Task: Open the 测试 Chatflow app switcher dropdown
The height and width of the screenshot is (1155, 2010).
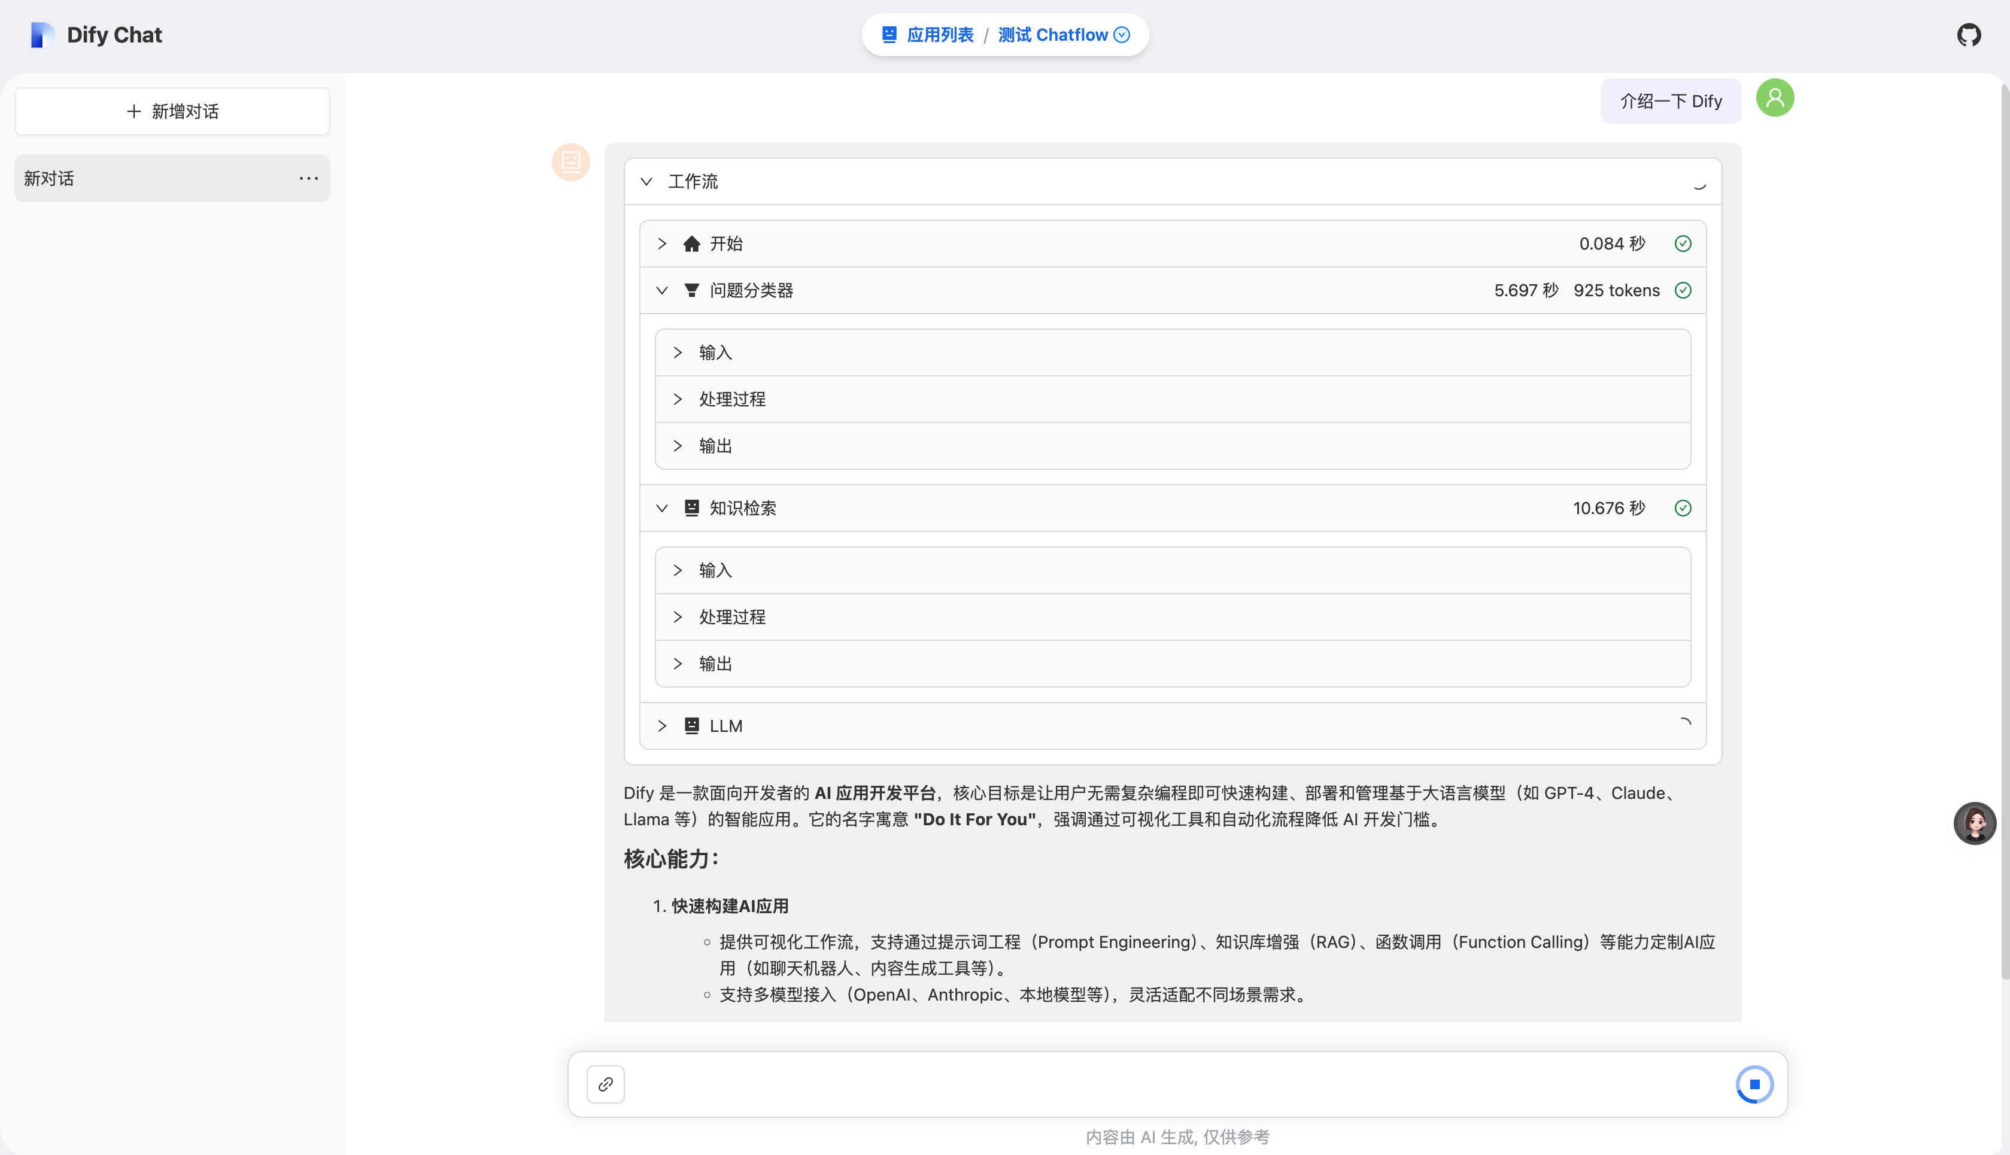Action: click(x=1122, y=34)
